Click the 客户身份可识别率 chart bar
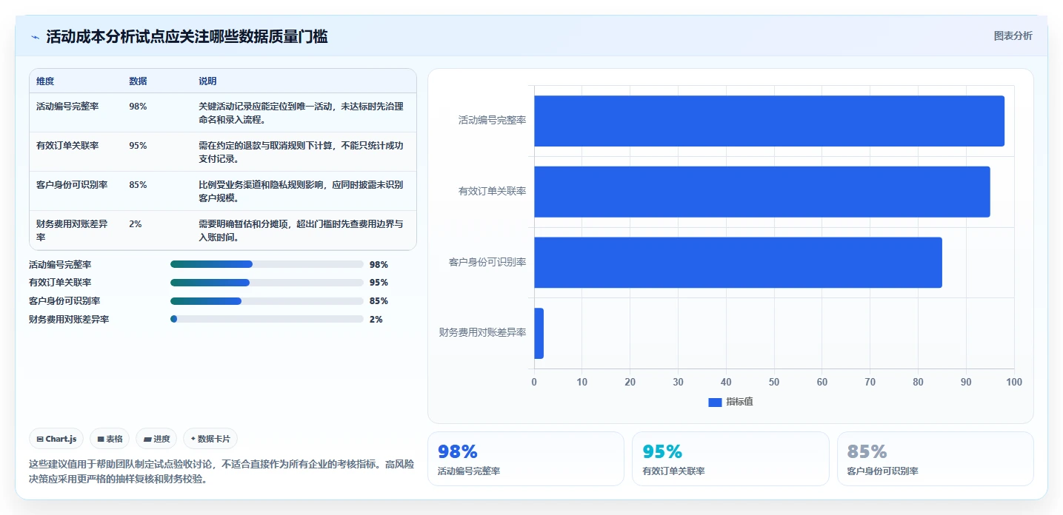This screenshot has height=515, width=1063. pyautogui.click(x=738, y=263)
